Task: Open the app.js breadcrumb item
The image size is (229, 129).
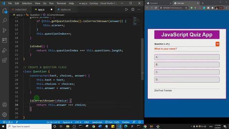Action: tap(19, 15)
